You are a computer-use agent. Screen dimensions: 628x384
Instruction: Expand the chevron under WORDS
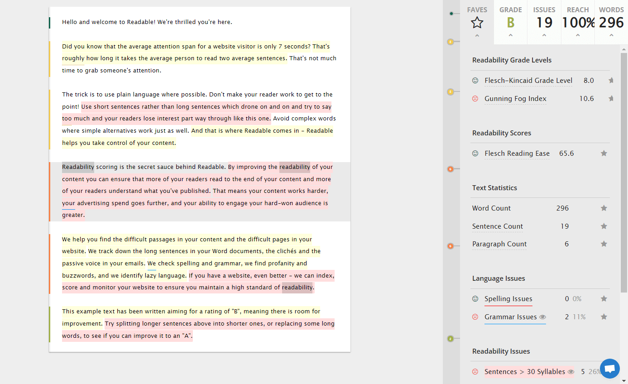[x=611, y=36]
